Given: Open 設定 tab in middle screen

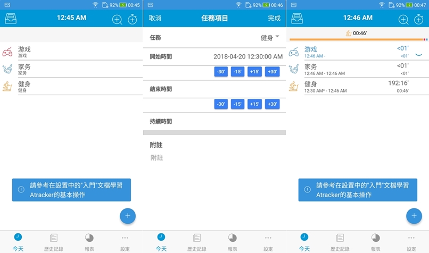Looking at the screenshot, I should pos(268,242).
